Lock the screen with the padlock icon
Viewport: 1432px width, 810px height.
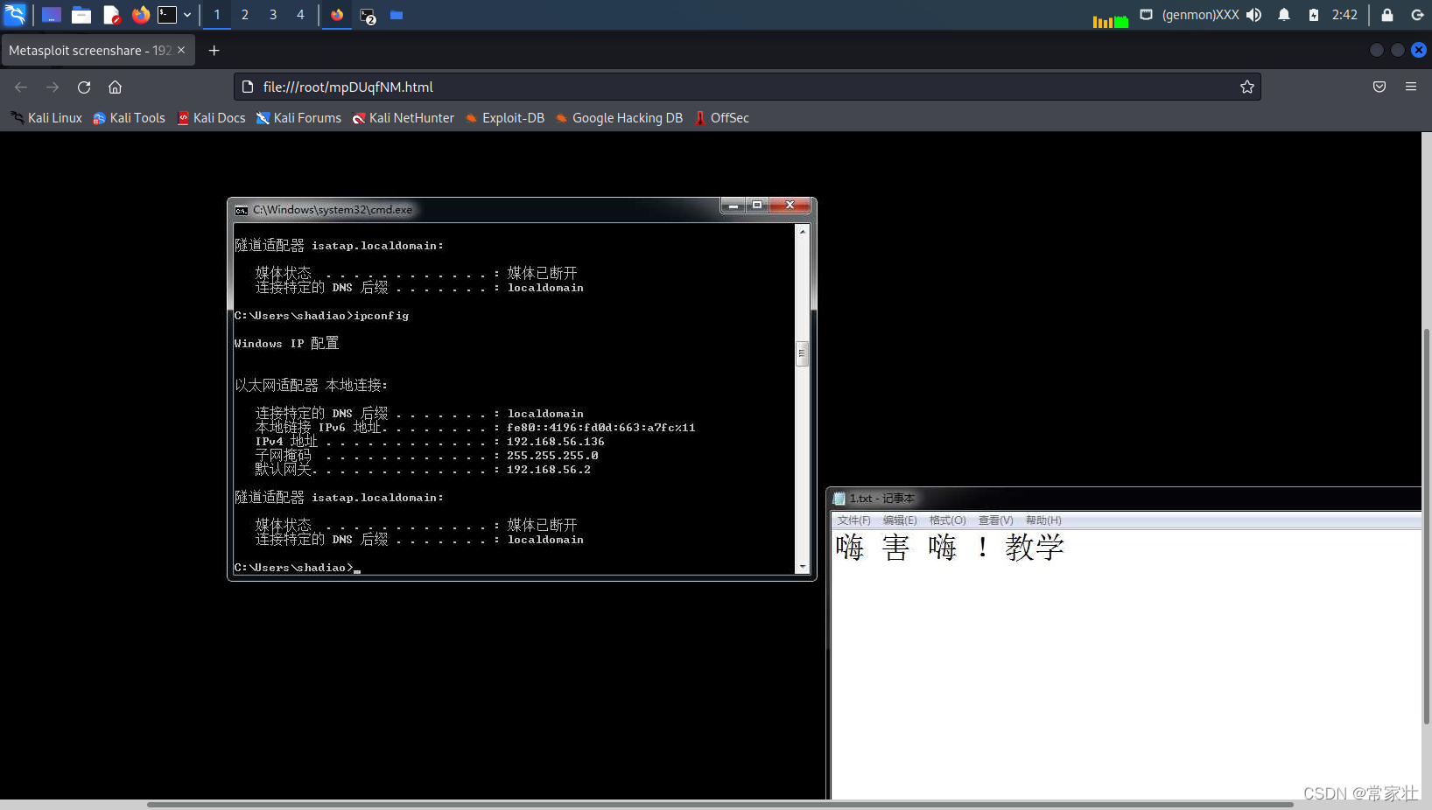pos(1387,15)
